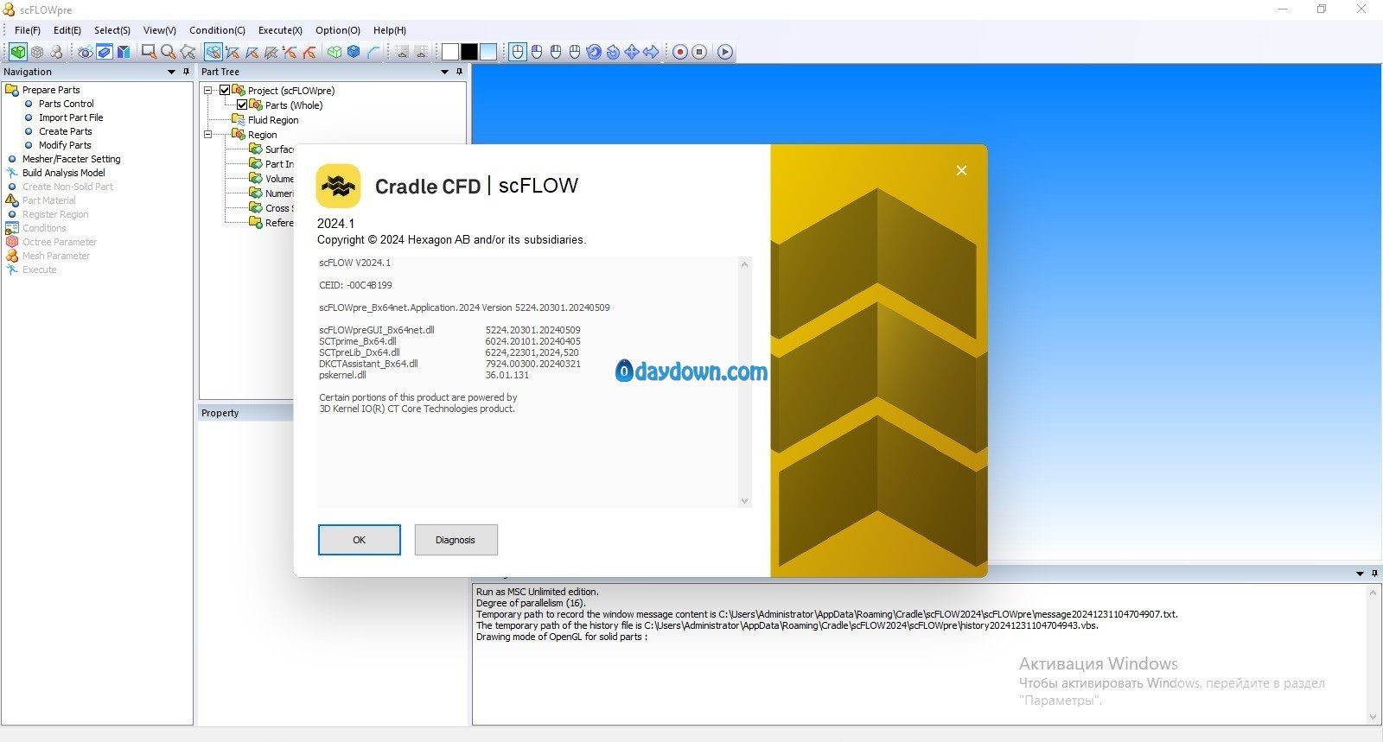Select the magnifier zoom toolbar icon

tap(168, 52)
